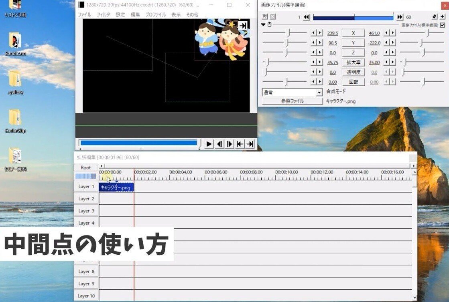Viewport: 449px width, 302px height.
Task: Open the Bandicam folder on the desktop
Action: 14,40
